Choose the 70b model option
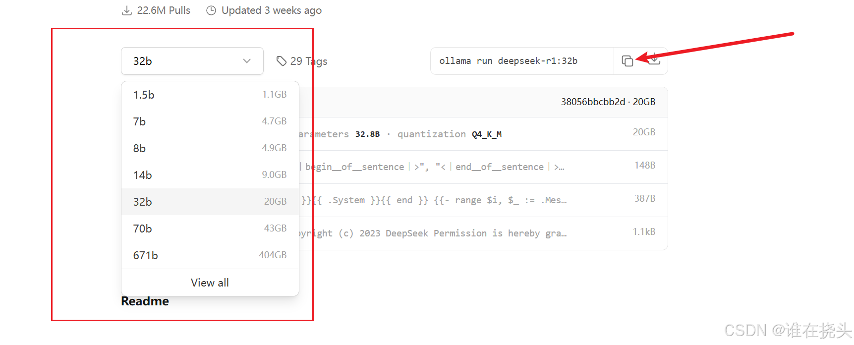 (x=210, y=229)
